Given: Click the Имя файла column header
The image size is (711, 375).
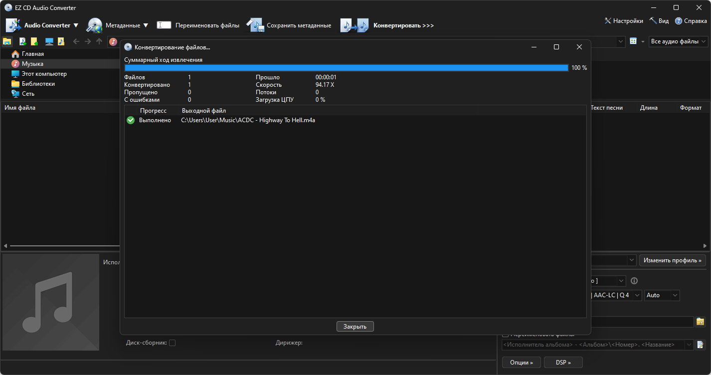Looking at the screenshot, I should click(x=20, y=108).
